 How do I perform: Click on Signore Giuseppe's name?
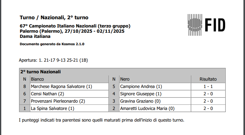click(141, 94)
